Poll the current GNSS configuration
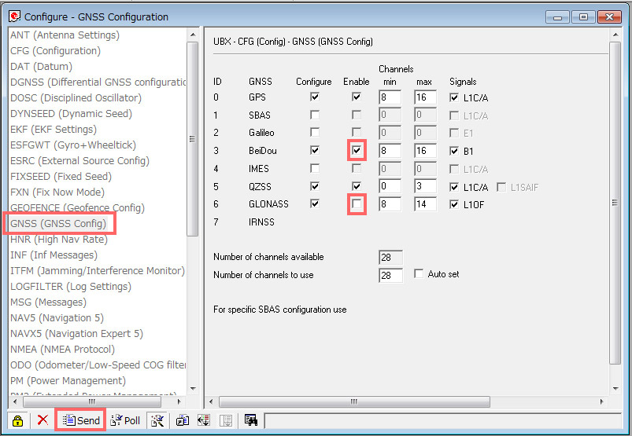Screen dimensions: 632x436 pyautogui.click(x=124, y=420)
